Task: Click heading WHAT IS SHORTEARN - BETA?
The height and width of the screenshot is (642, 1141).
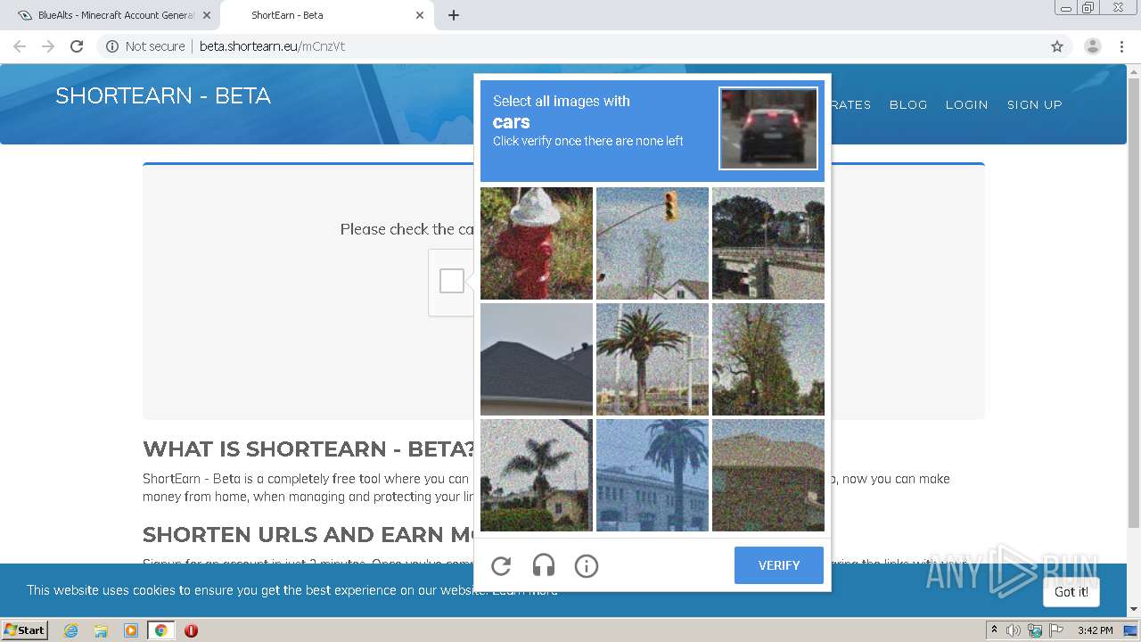Action: coord(309,449)
